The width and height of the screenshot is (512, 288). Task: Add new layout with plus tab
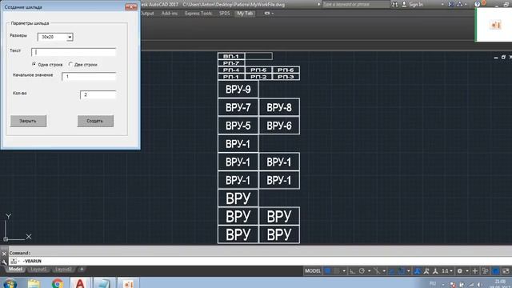tap(82, 270)
